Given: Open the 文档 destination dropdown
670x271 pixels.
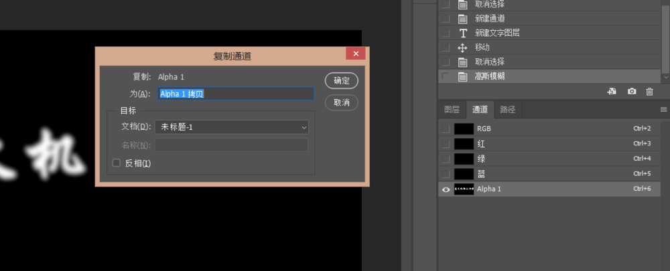Looking at the screenshot, I should pyautogui.click(x=232, y=127).
